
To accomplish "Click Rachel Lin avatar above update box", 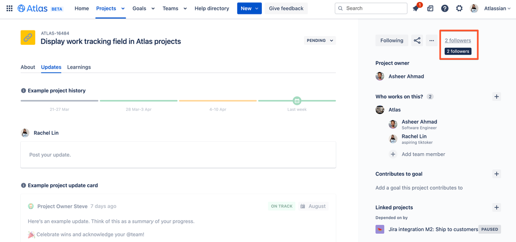I will click(x=25, y=133).
